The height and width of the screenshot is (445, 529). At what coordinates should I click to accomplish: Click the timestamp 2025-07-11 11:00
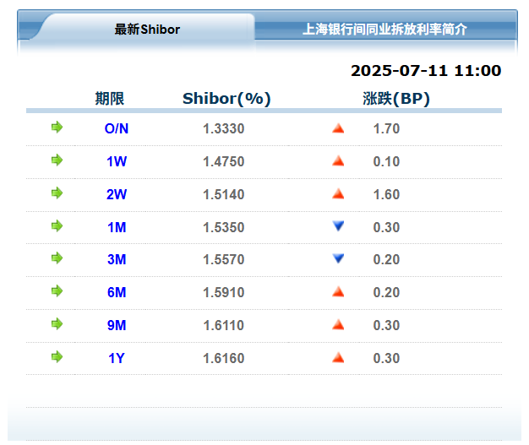tap(426, 71)
